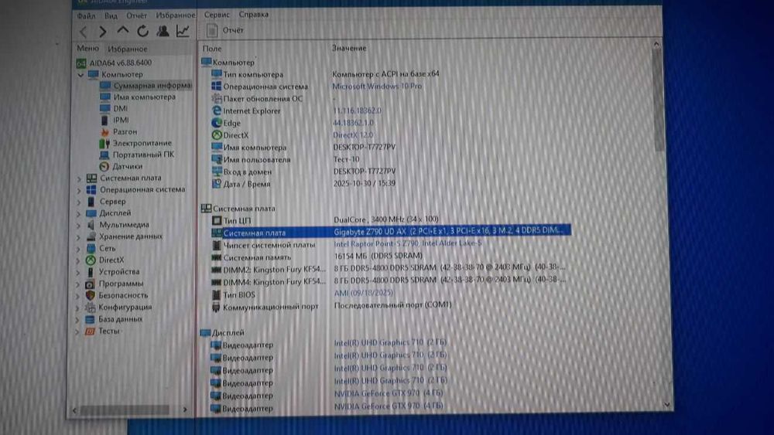Click the Мультимедиа speaker icon in the tree
This screenshot has height=435, width=774.
coord(91,225)
